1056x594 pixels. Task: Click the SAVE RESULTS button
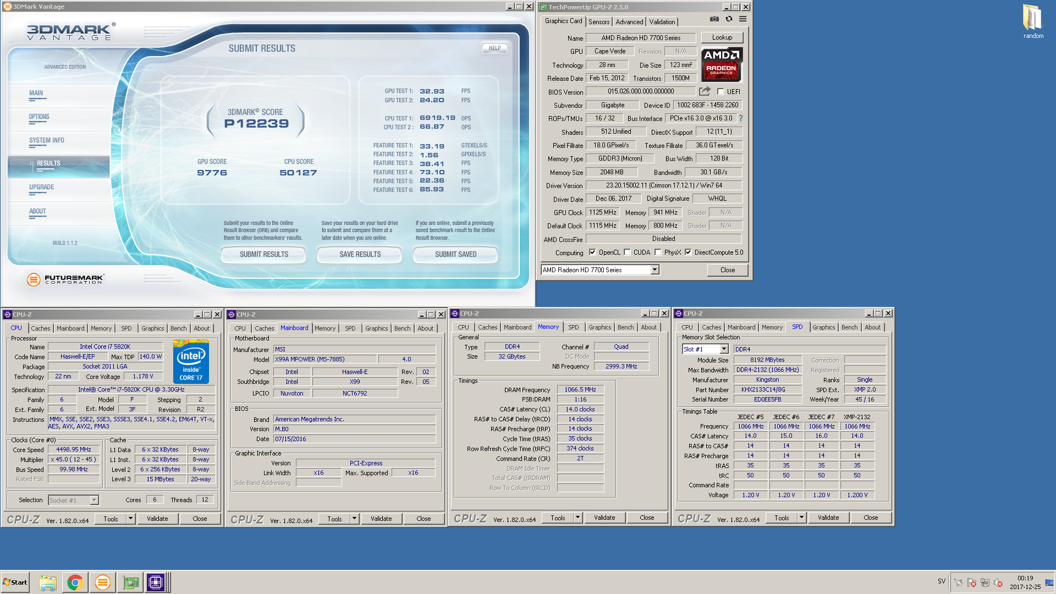(x=360, y=255)
